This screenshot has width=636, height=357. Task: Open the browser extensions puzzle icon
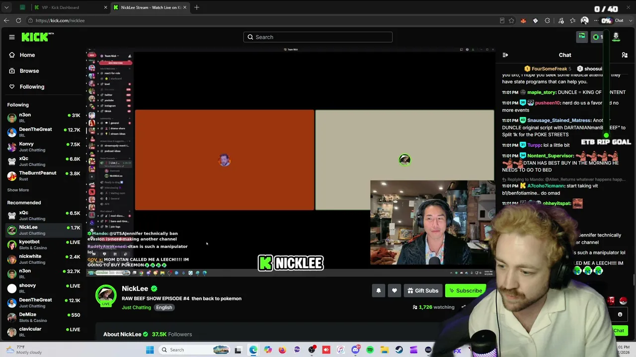[548, 20]
